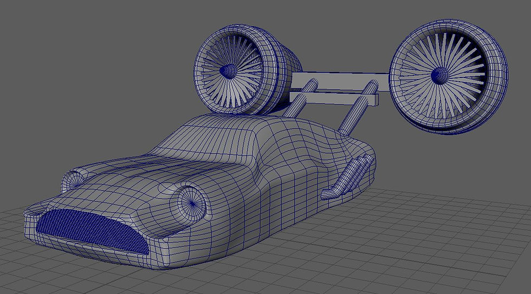531x294 pixels.
Task: Select the center hub of the right turbine
Action: [439, 75]
